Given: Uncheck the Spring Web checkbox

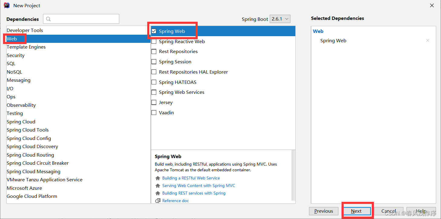Looking at the screenshot, I should pyautogui.click(x=154, y=31).
